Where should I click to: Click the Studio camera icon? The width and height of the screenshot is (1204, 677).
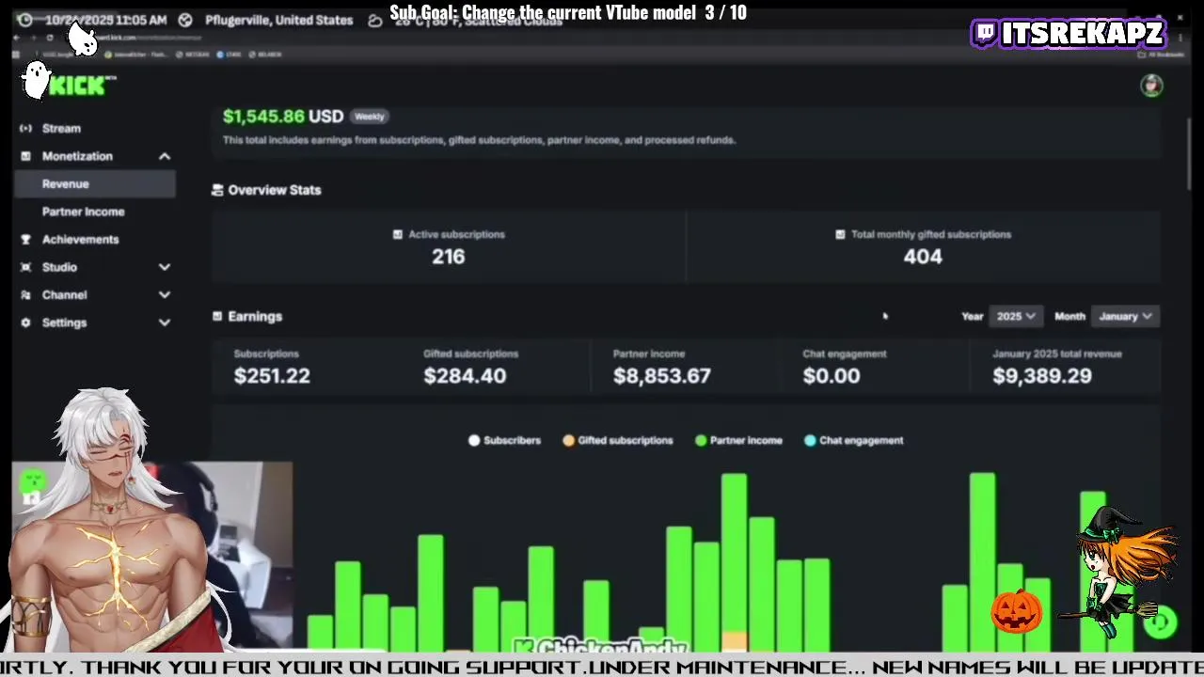point(25,267)
